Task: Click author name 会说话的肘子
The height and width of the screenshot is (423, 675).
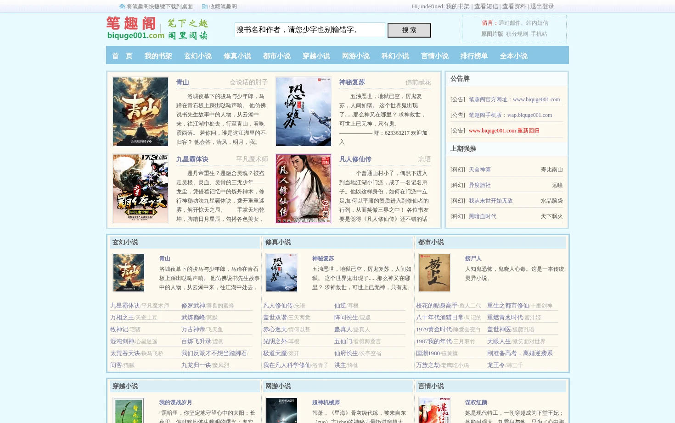Action: (248, 82)
